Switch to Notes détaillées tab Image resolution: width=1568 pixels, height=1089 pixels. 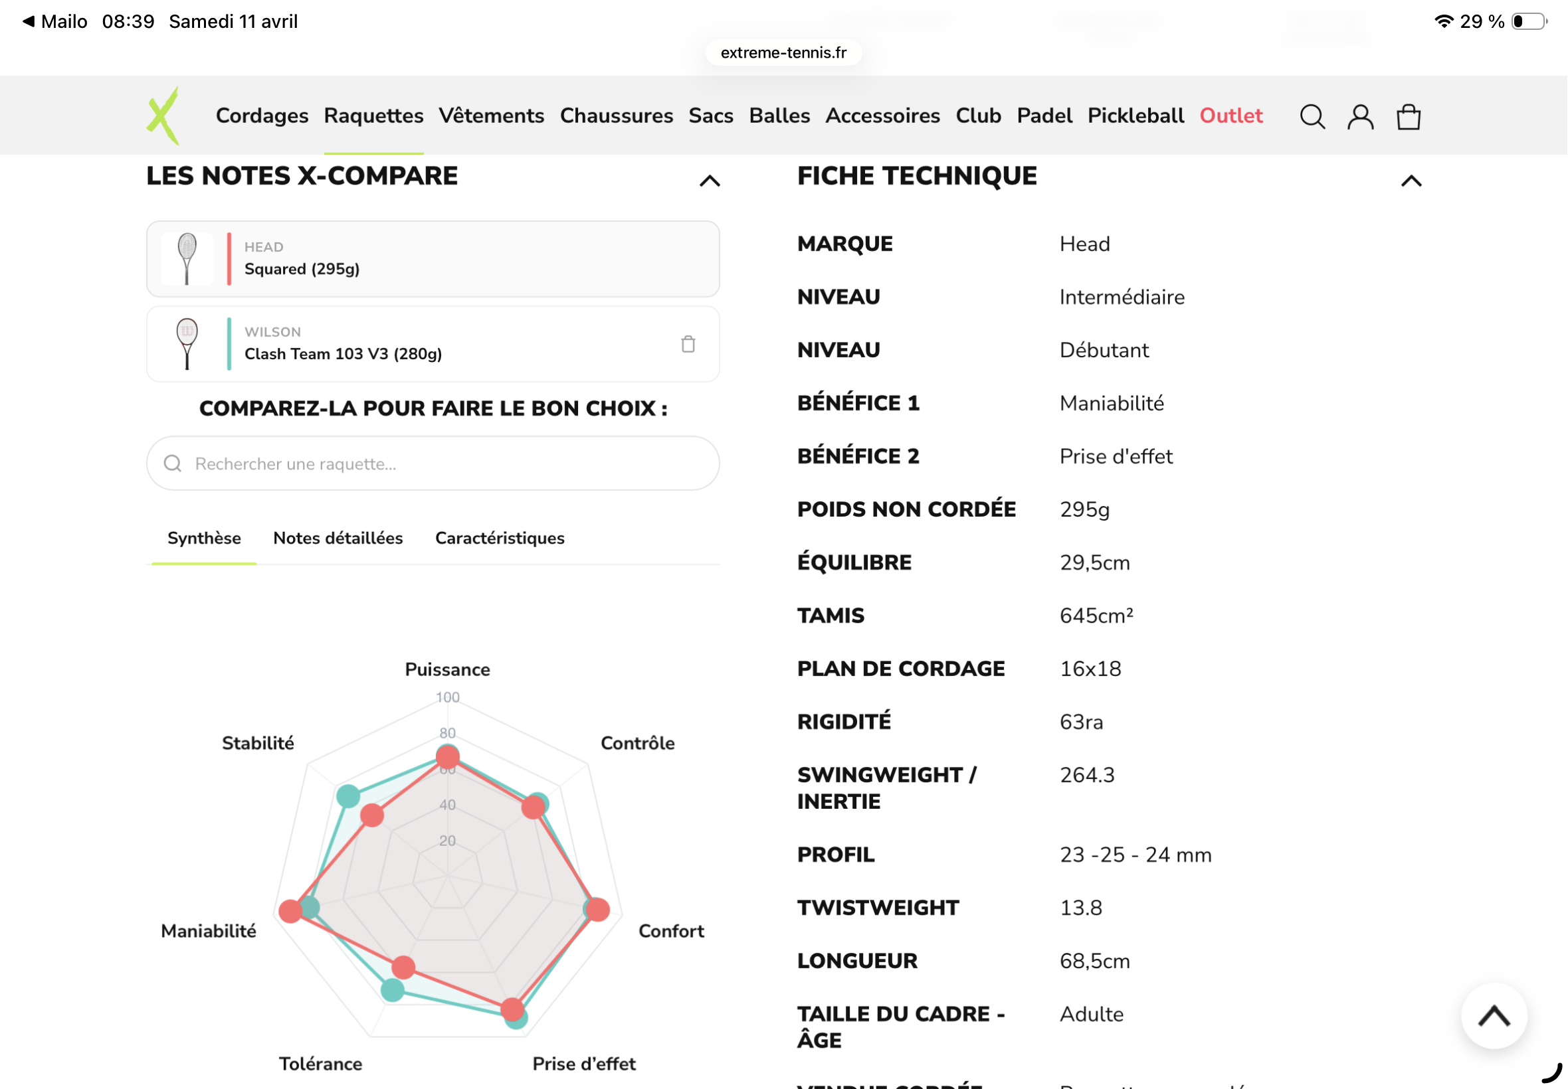tap(338, 539)
